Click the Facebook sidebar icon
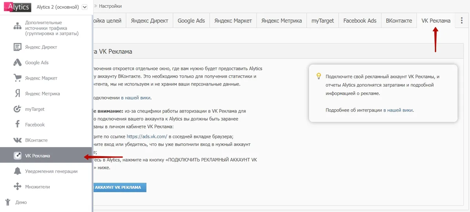This screenshot has width=470, height=212. tap(17, 124)
